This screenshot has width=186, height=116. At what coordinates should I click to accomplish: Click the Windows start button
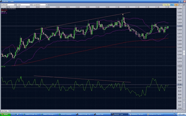click(5, 114)
